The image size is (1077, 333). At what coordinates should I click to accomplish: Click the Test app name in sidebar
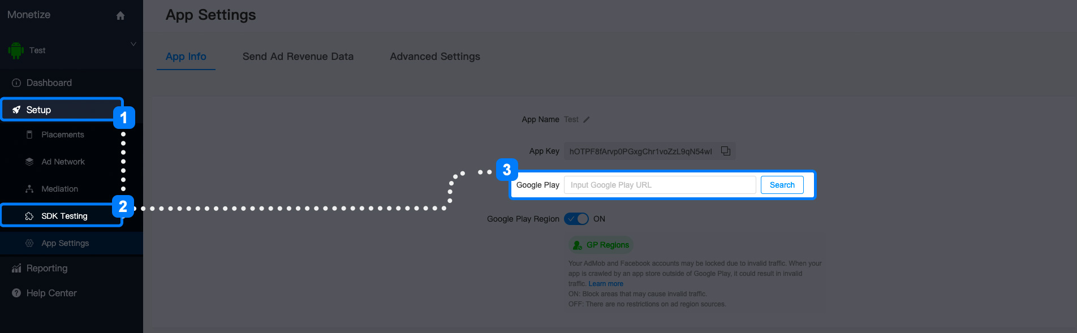[37, 50]
